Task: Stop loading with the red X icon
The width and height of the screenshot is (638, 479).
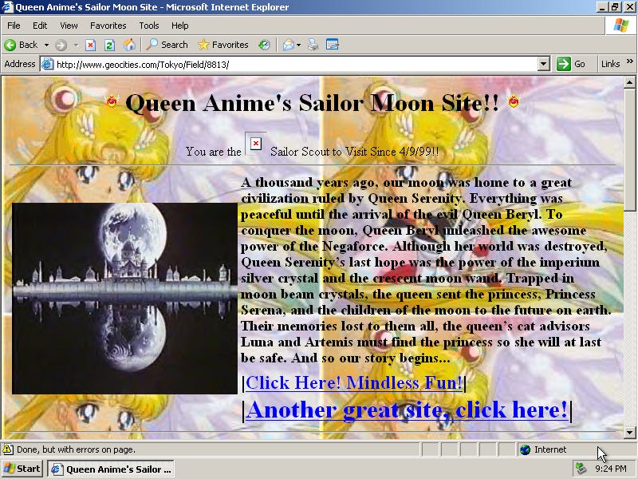Action: click(x=90, y=45)
